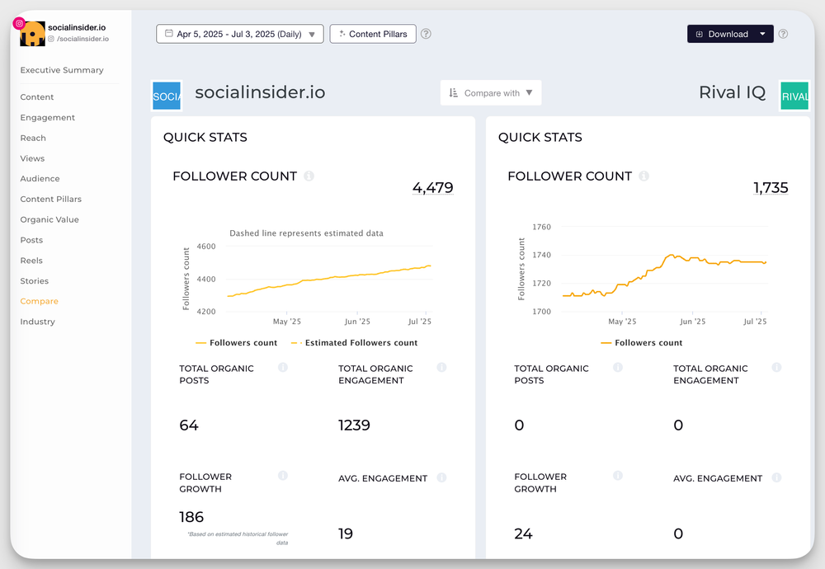Click the help icon next to Download
The width and height of the screenshot is (825, 569).
[783, 34]
